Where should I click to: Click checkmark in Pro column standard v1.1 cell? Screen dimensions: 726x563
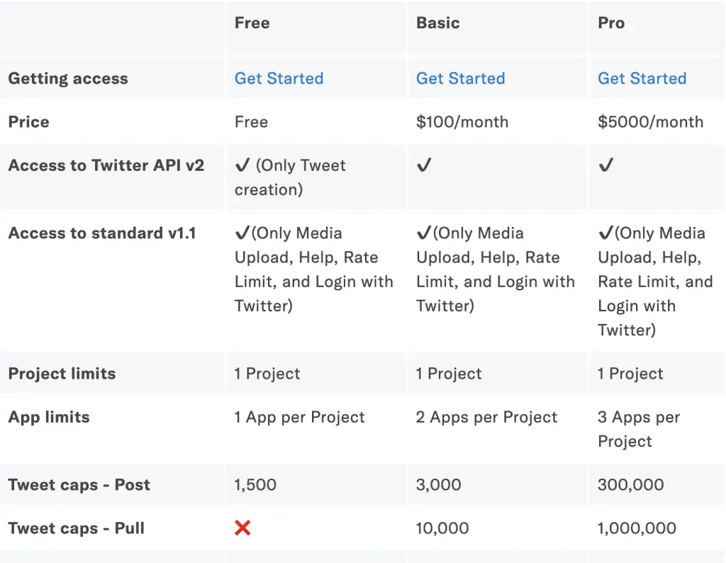(605, 233)
